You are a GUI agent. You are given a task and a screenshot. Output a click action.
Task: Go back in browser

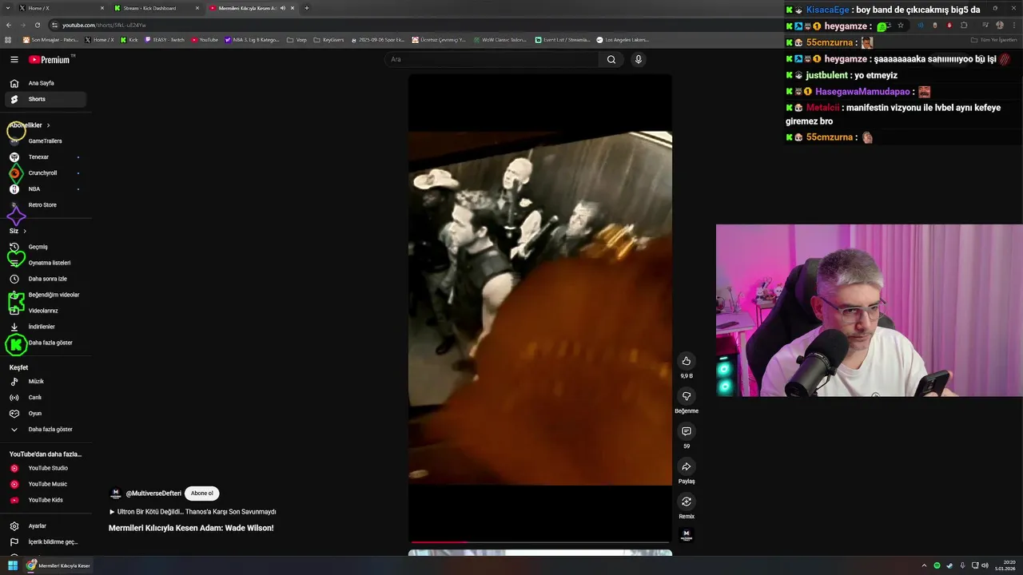tap(9, 25)
